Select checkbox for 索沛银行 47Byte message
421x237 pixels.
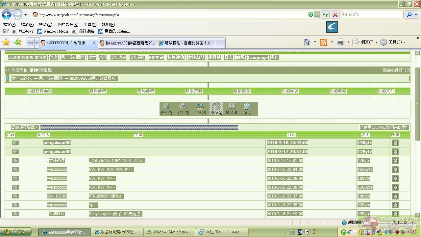click(395, 161)
